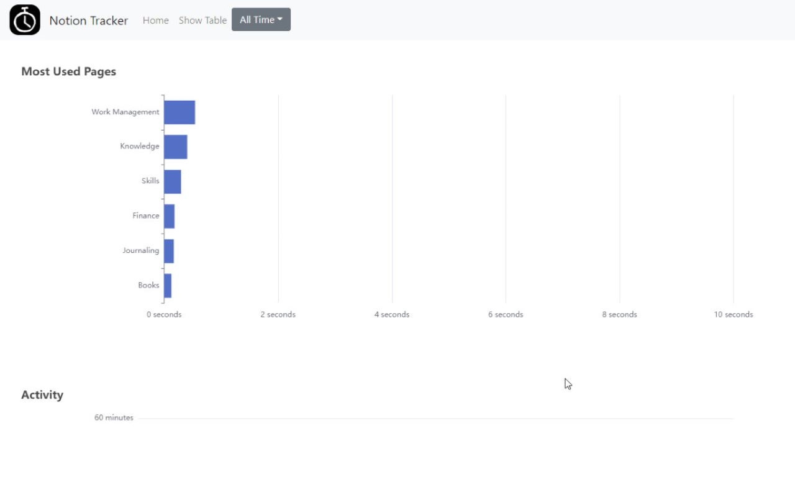795x497 pixels.
Task: Click the All Time dropdown caret
Action: tap(279, 19)
